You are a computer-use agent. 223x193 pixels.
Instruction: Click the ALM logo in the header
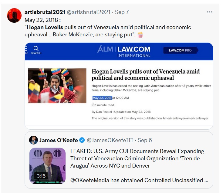click(x=105, y=49)
